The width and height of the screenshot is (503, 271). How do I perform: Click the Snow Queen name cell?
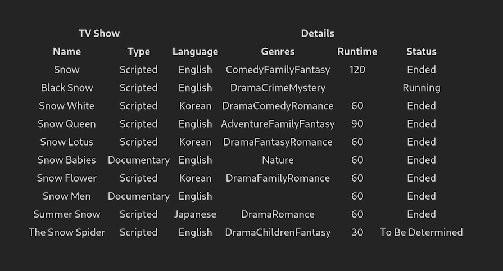[x=67, y=124]
